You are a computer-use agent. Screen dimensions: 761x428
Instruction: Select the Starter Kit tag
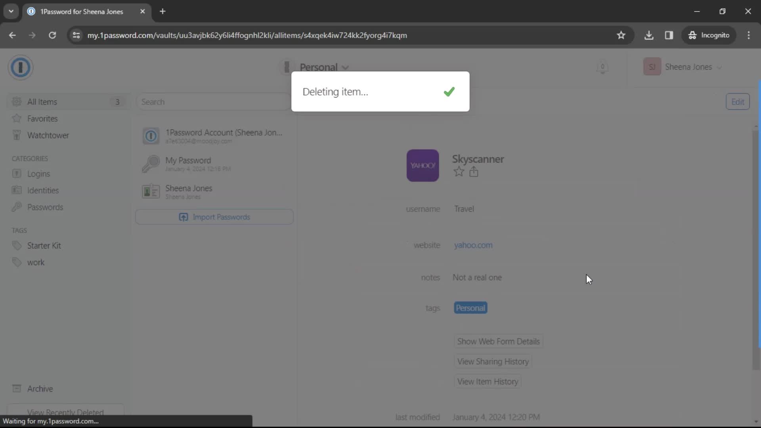[44, 246]
